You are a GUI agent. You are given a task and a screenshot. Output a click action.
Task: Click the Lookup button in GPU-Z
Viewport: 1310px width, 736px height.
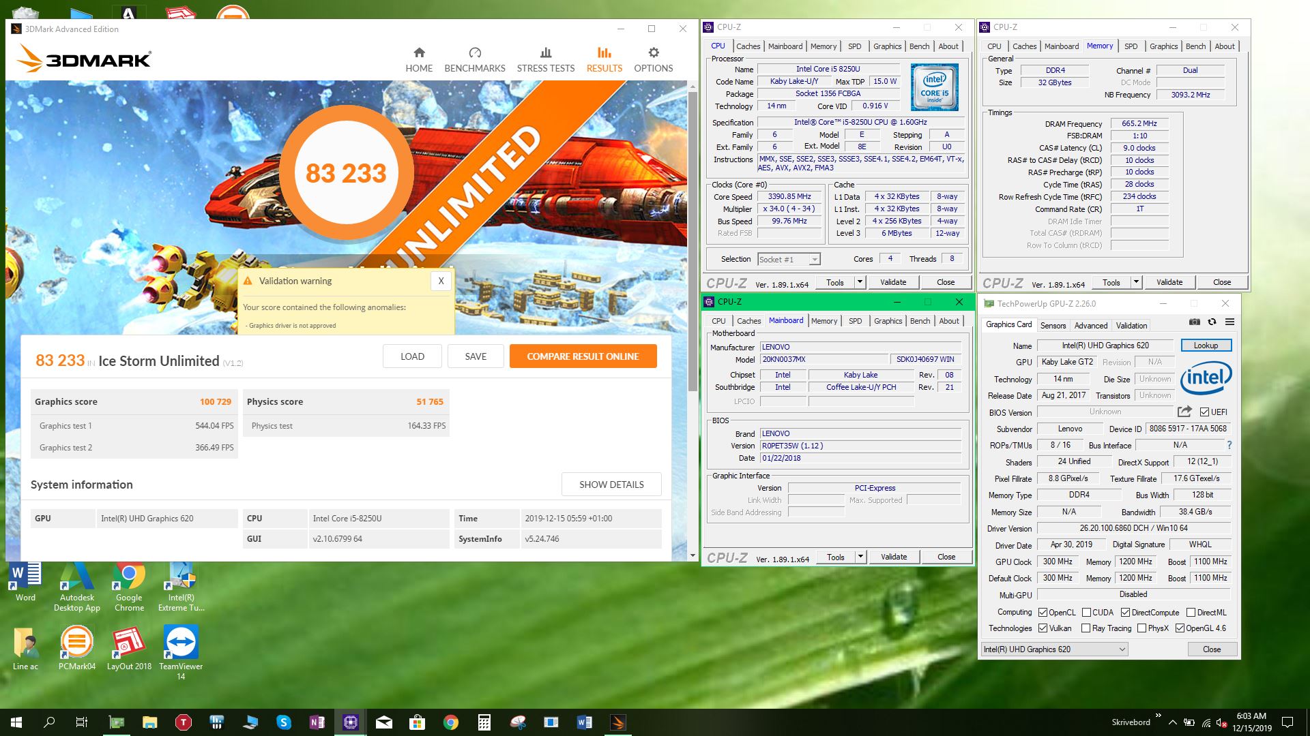coord(1206,346)
